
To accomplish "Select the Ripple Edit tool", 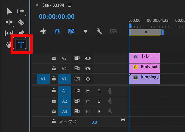I will click(x=9, y=22).
